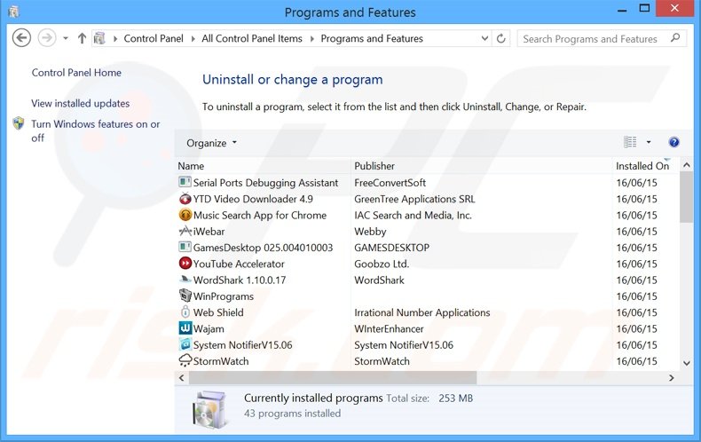Click GreenTree Applications SRL publisher cell
The image size is (701, 442).
point(414,199)
